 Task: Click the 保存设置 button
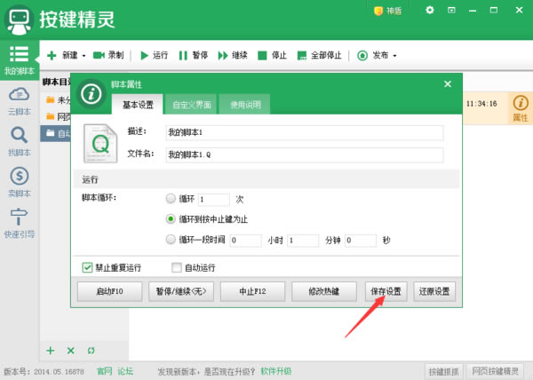(x=385, y=291)
